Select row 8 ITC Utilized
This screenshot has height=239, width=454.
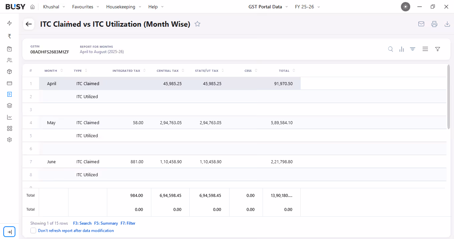(234, 175)
